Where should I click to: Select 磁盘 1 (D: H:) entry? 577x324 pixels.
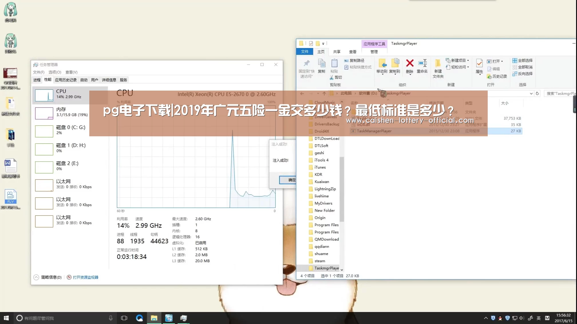click(70, 149)
